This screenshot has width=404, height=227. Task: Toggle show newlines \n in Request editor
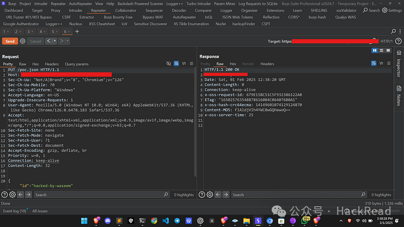coord(184,63)
